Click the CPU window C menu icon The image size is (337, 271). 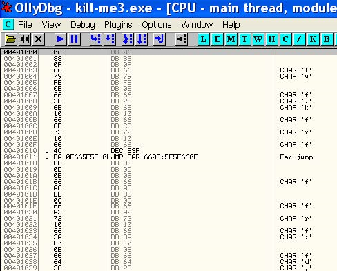8,24
